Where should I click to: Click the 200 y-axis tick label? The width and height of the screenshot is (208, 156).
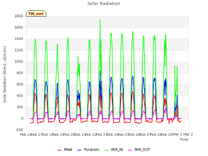point(20,107)
